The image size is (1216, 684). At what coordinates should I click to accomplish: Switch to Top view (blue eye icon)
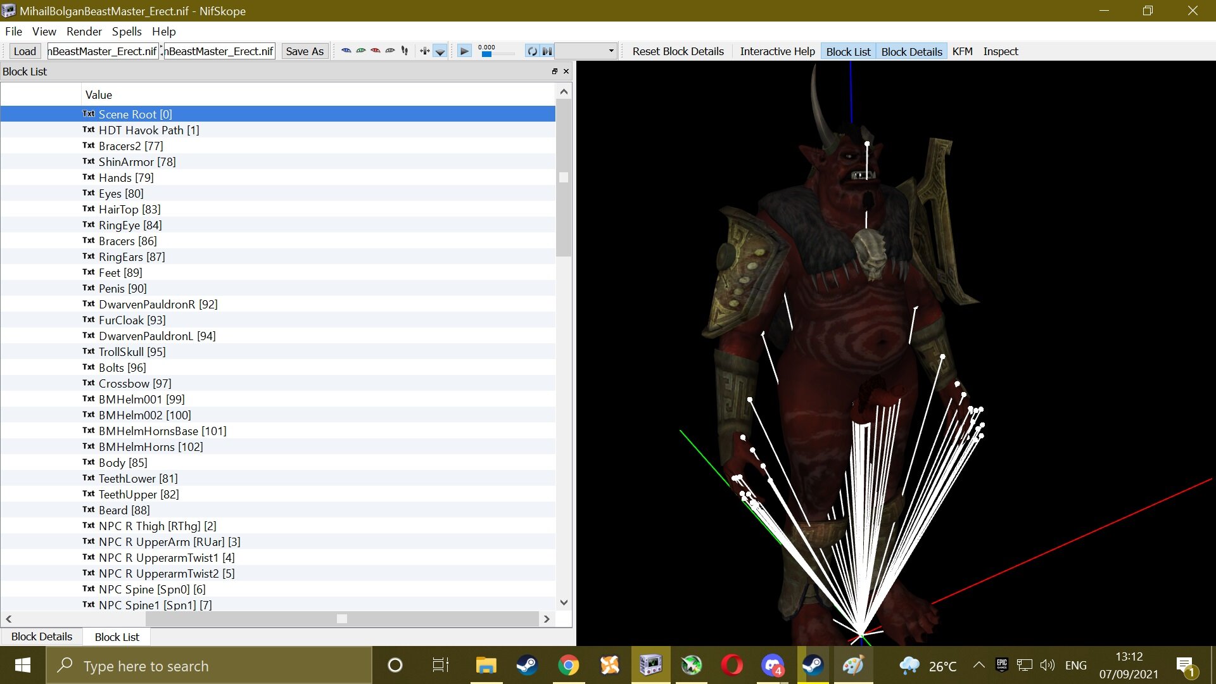pos(346,51)
